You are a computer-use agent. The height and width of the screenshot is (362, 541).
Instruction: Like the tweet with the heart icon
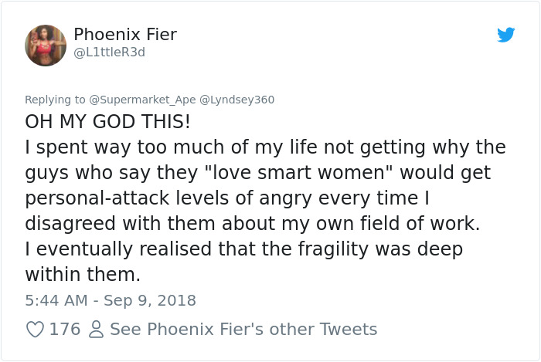pyautogui.click(x=35, y=330)
